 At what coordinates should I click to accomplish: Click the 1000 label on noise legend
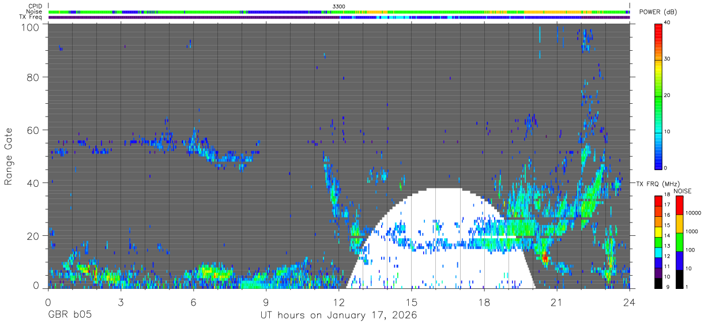click(692, 231)
